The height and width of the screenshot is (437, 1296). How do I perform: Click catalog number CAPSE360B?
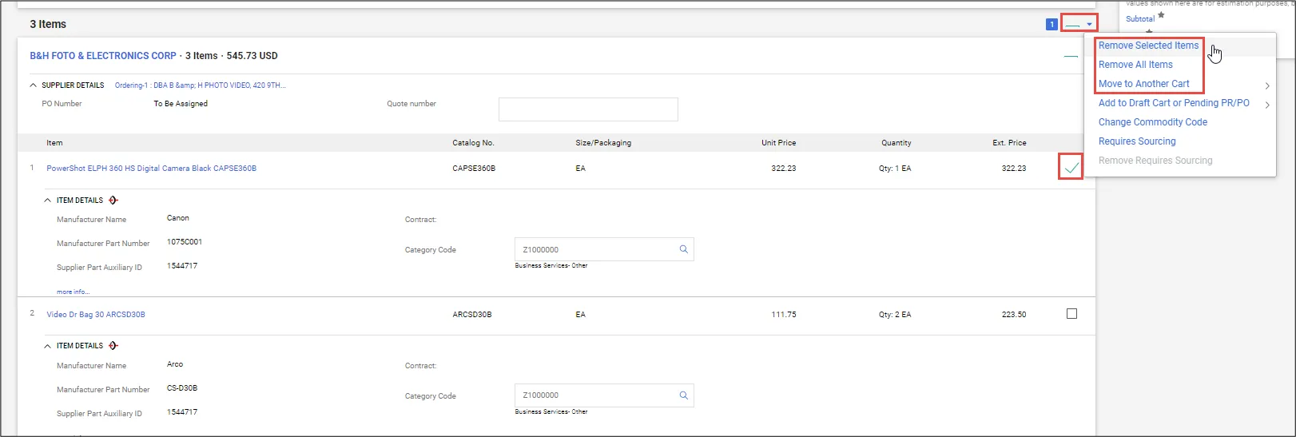(x=474, y=169)
